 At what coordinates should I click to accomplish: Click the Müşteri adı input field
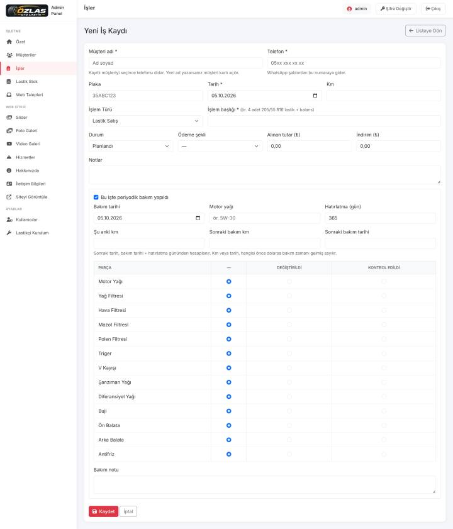(176, 63)
